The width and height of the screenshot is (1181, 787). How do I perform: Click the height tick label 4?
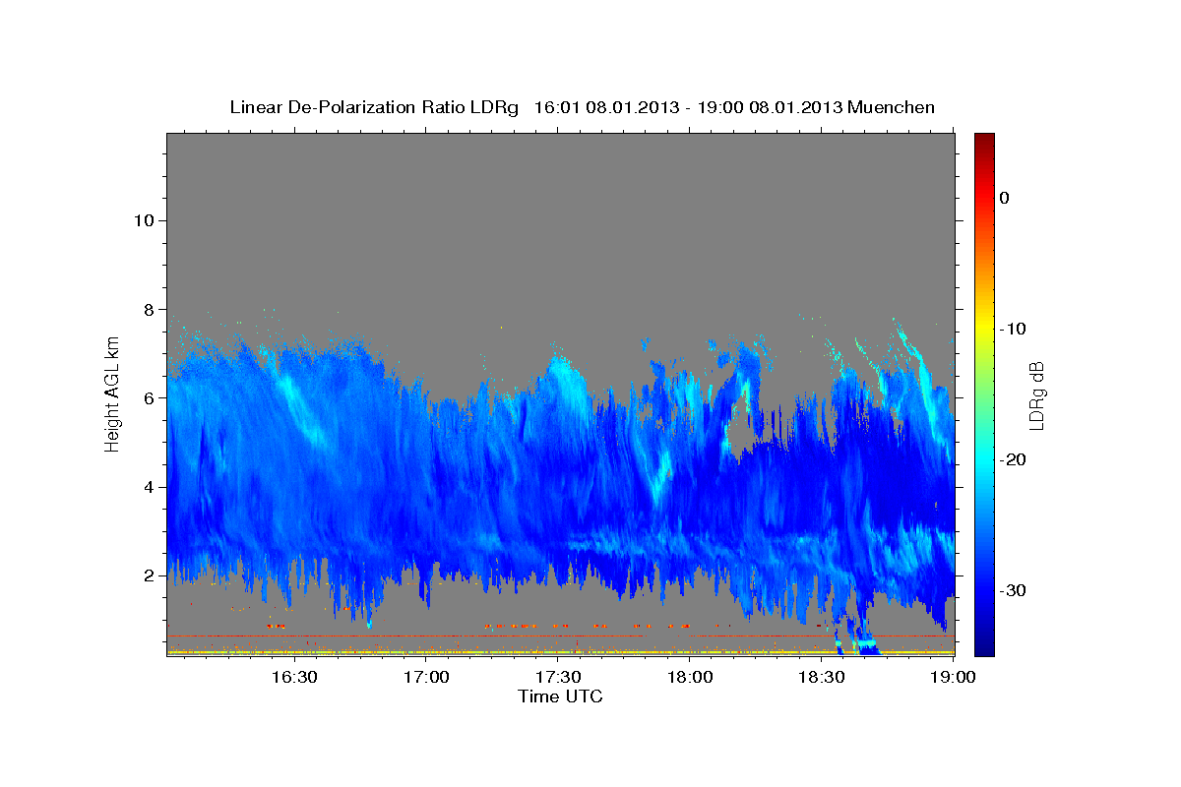(x=147, y=486)
